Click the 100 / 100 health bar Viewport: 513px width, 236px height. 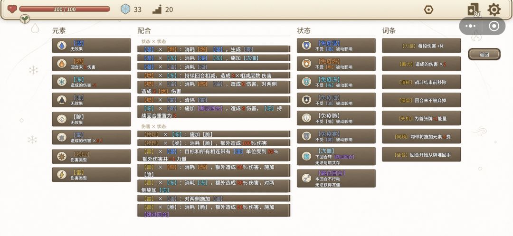[65, 9]
